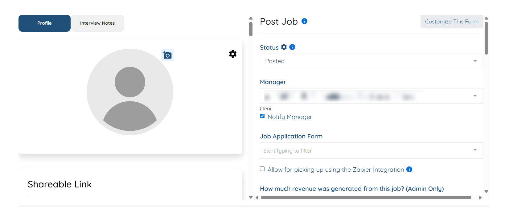This screenshot has width=509, height=209.
Task: Open Status settings gear icon
Action: (284, 47)
